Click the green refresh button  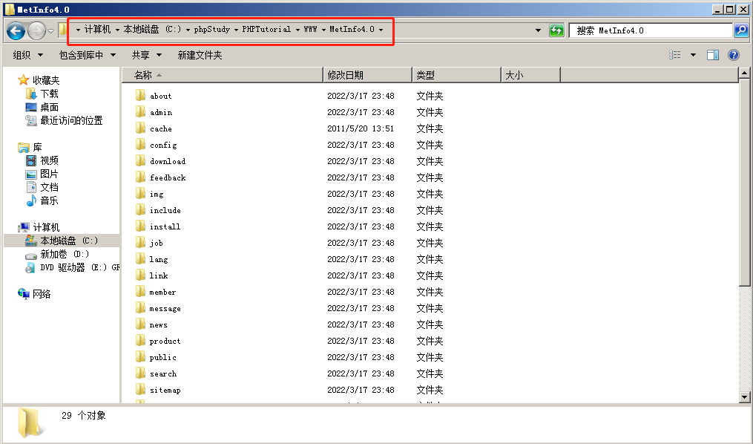[556, 30]
